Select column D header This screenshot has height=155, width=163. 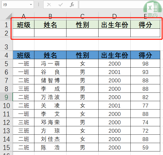click(x=114, y=16)
